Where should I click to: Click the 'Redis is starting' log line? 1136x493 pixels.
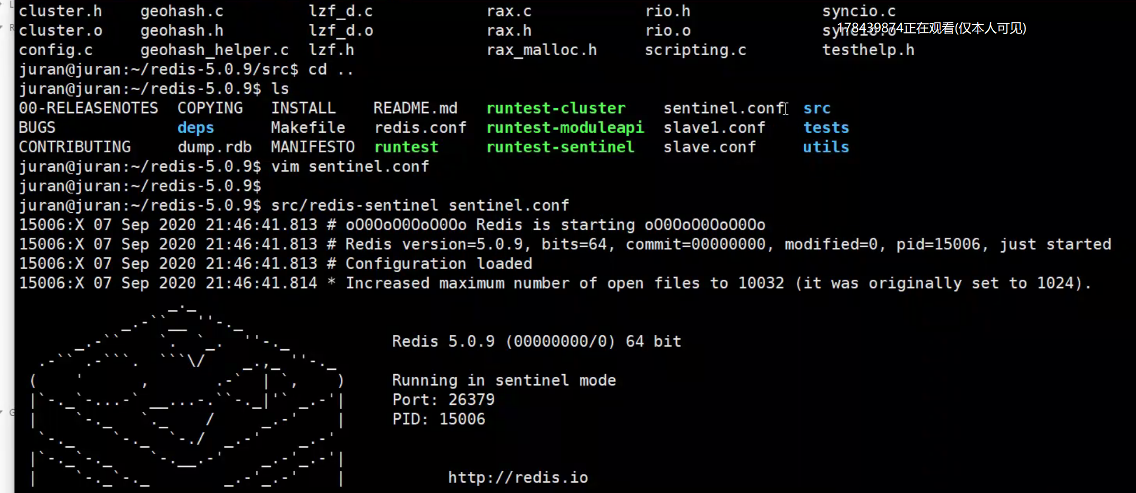[x=392, y=225]
